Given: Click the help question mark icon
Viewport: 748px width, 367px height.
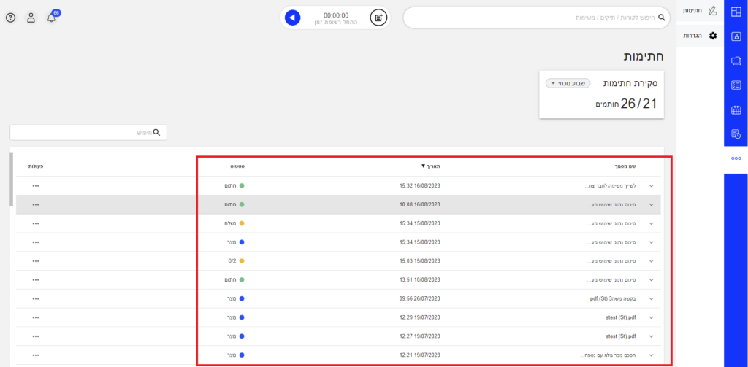Looking at the screenshot, I should 10,18.
